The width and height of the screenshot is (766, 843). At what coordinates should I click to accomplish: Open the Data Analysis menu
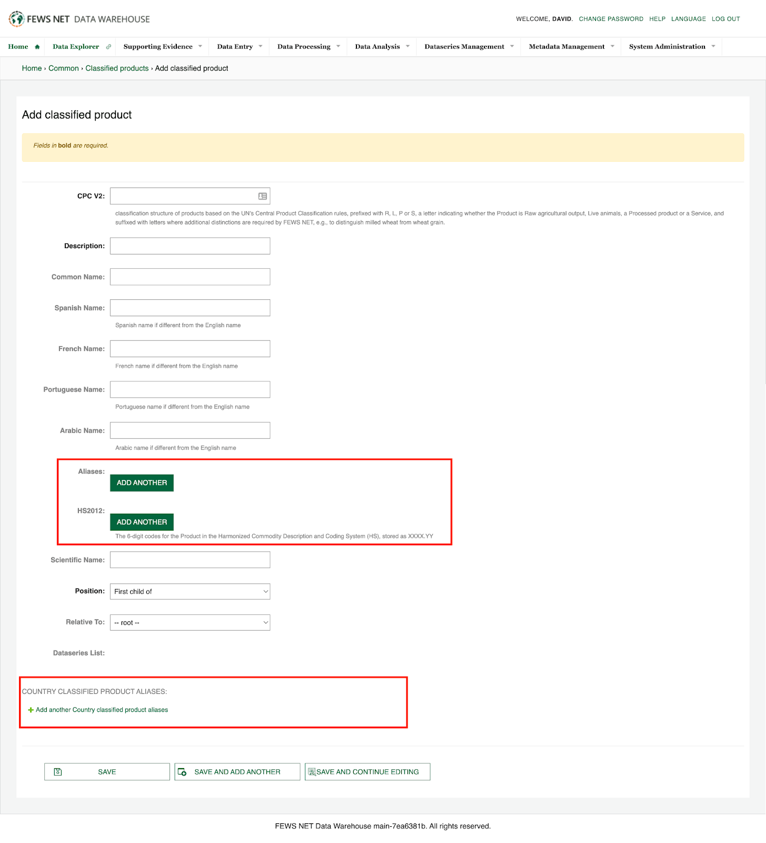381,47
